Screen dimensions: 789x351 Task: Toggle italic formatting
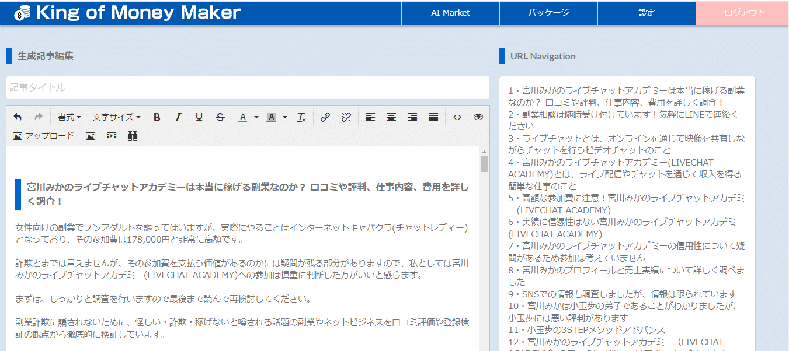[178, 117]
